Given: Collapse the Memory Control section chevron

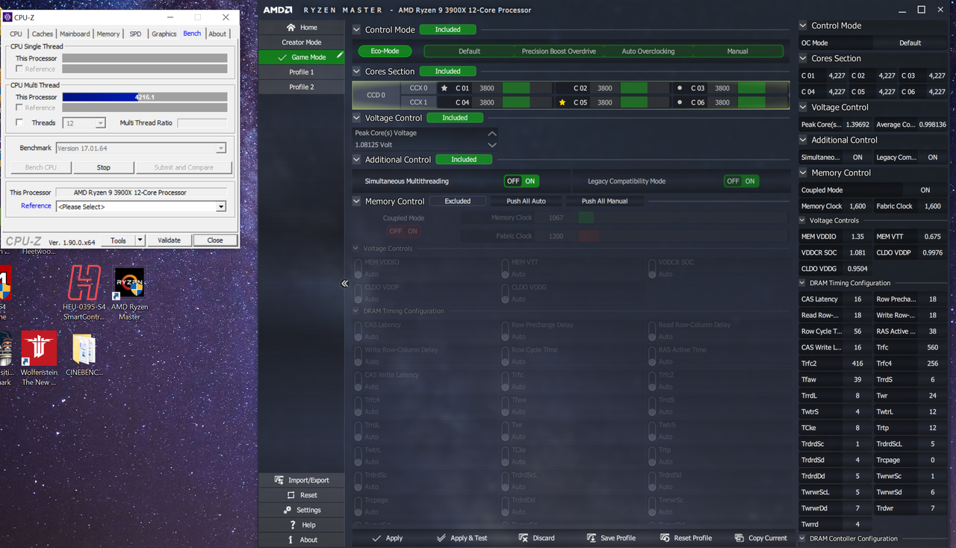Looking at the screenshot, I should click(356, 202).
